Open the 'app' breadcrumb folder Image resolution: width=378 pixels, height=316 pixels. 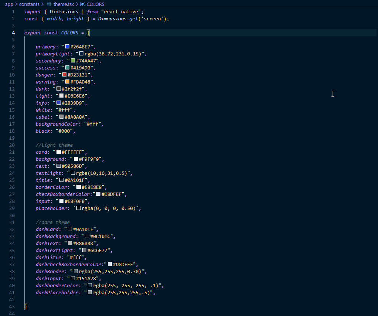9,4
